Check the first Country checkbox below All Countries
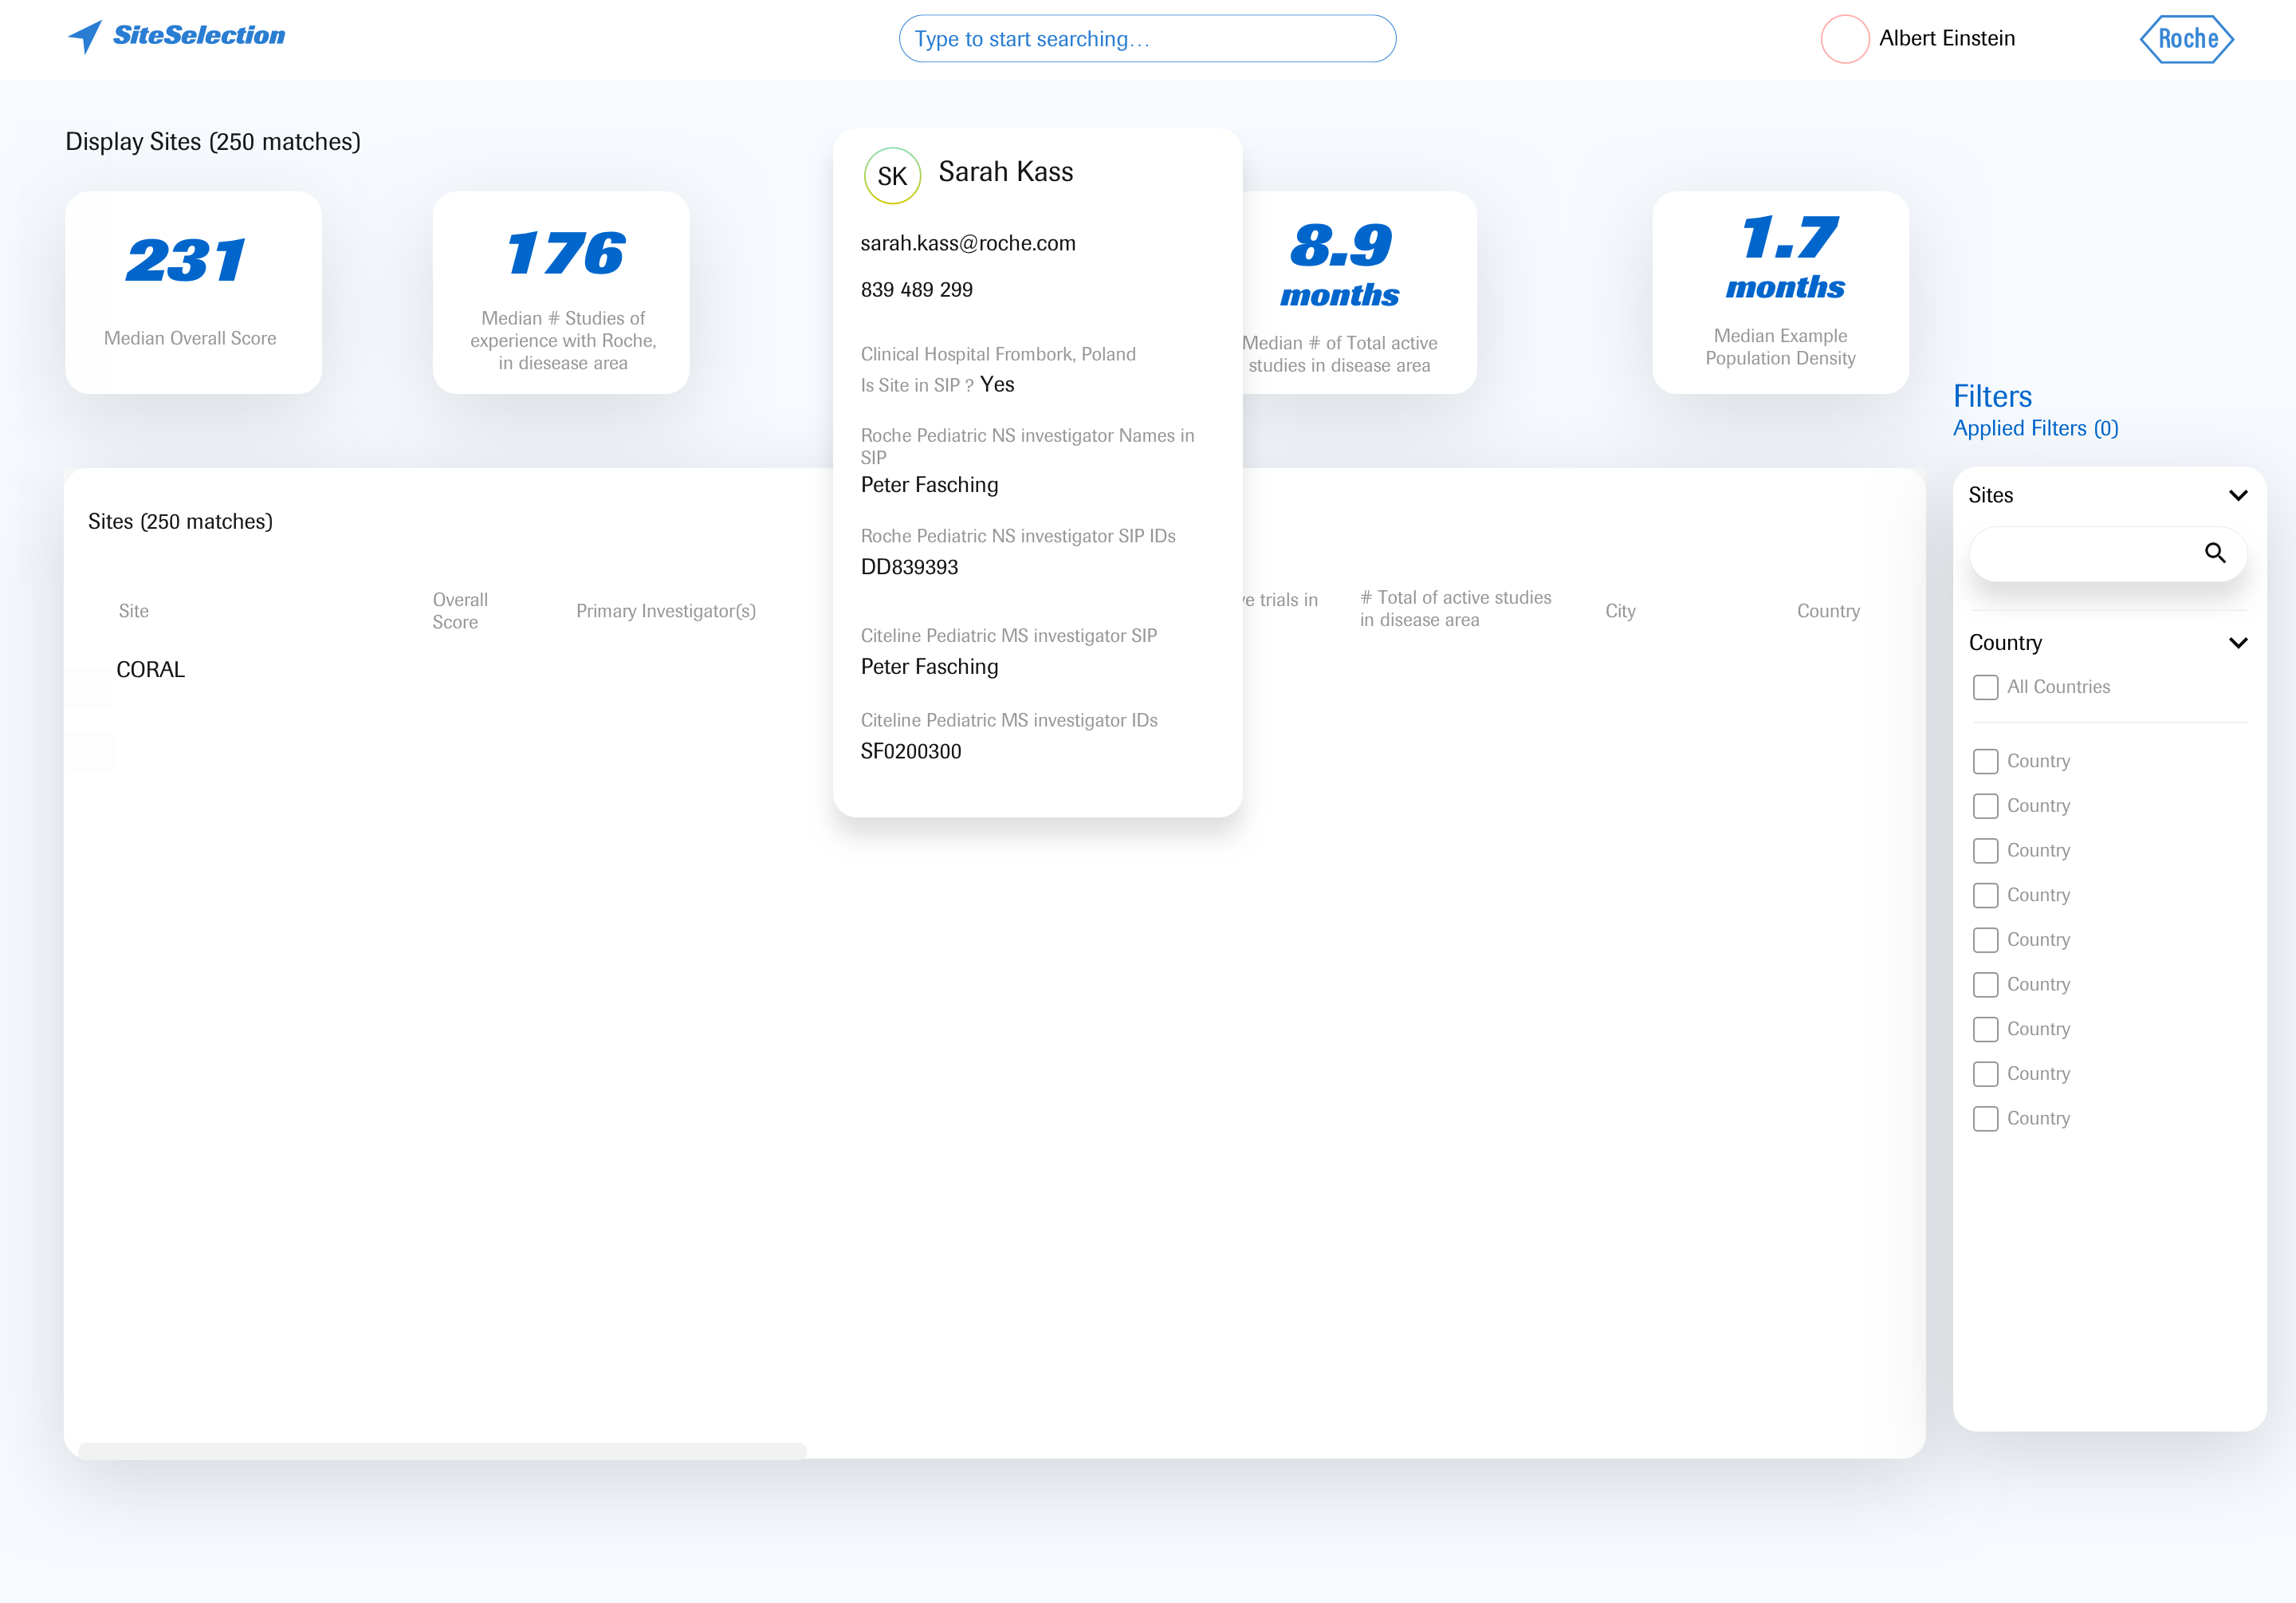The width and height of the screenshot is (2296, 1603). (1986, 762)
